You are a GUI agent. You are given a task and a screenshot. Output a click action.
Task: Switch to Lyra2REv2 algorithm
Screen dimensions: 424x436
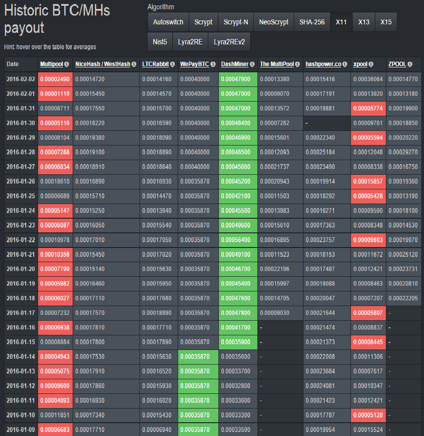tap(230, 42)
